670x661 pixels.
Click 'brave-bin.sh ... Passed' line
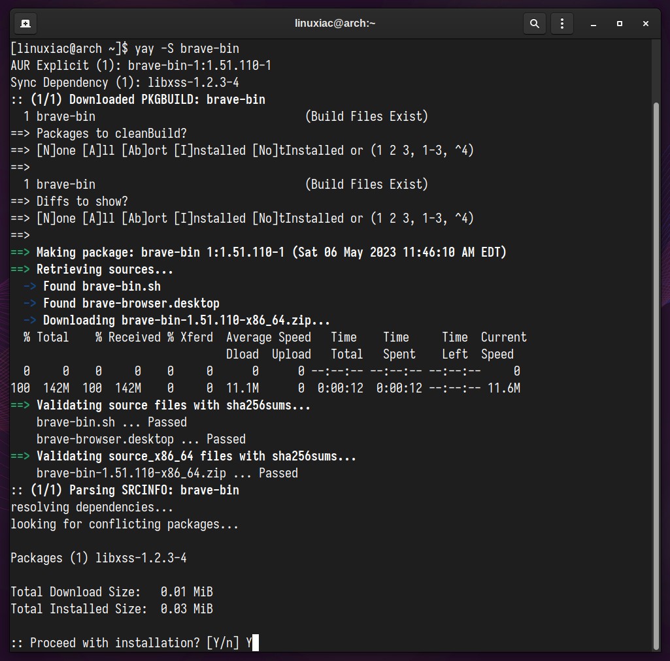(112, 423)
